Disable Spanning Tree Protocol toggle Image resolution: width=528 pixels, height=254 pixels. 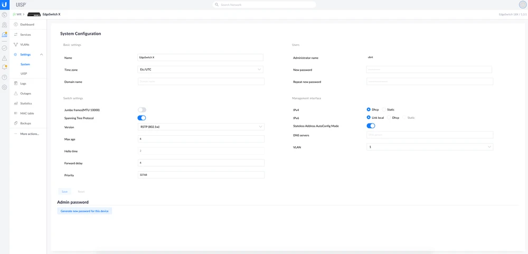point(142,118)
